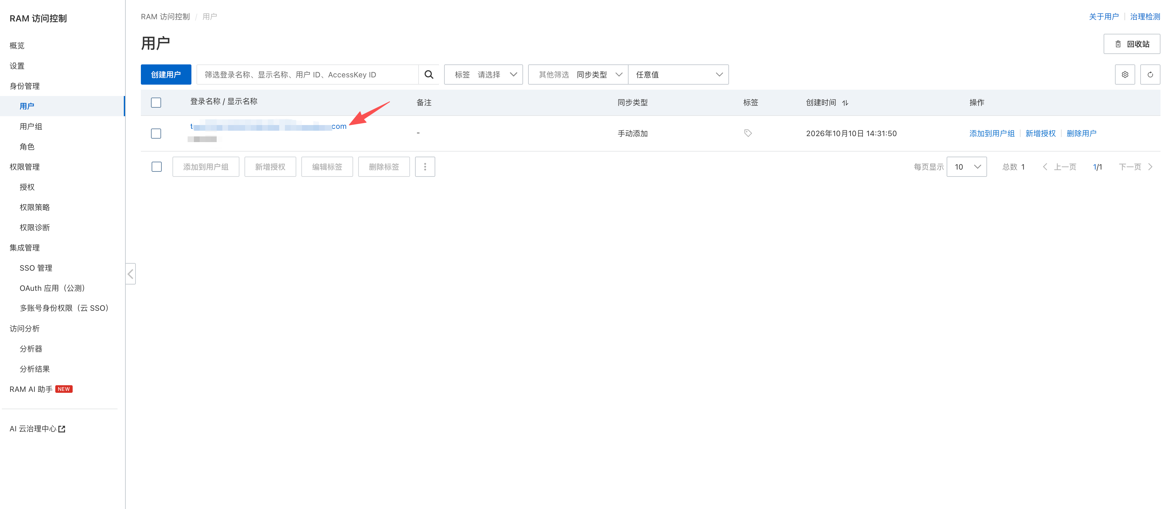1175x509 pixels.
Task: Open 分析器 in sidebar
Action: pos(31,349)
